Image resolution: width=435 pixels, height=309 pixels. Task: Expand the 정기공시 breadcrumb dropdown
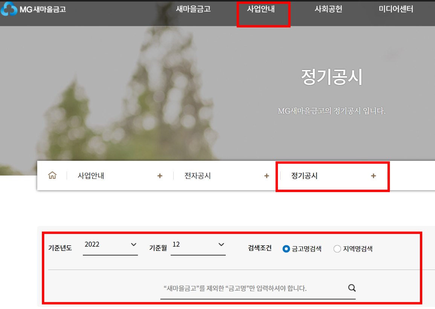tap(333, 176)
